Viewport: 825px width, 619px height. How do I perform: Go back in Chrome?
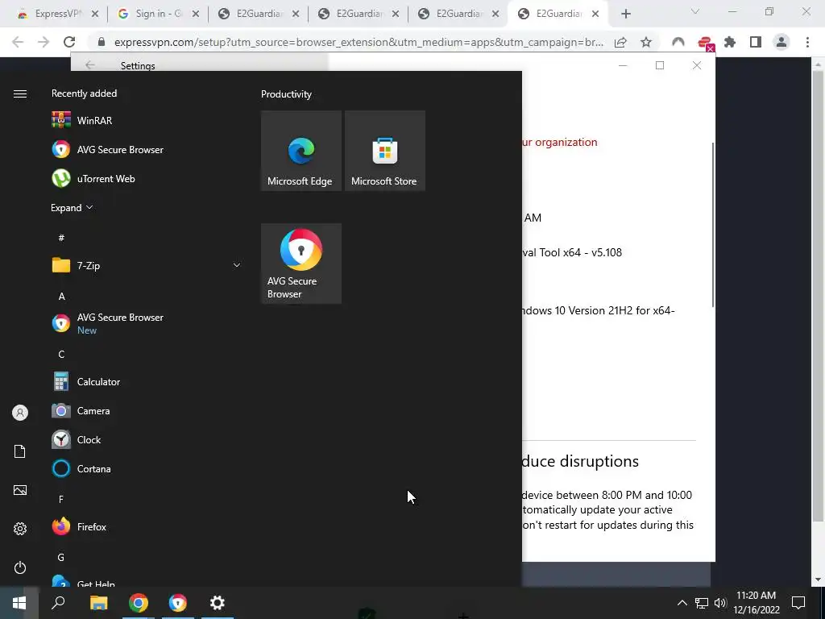(x=18, y=42)
